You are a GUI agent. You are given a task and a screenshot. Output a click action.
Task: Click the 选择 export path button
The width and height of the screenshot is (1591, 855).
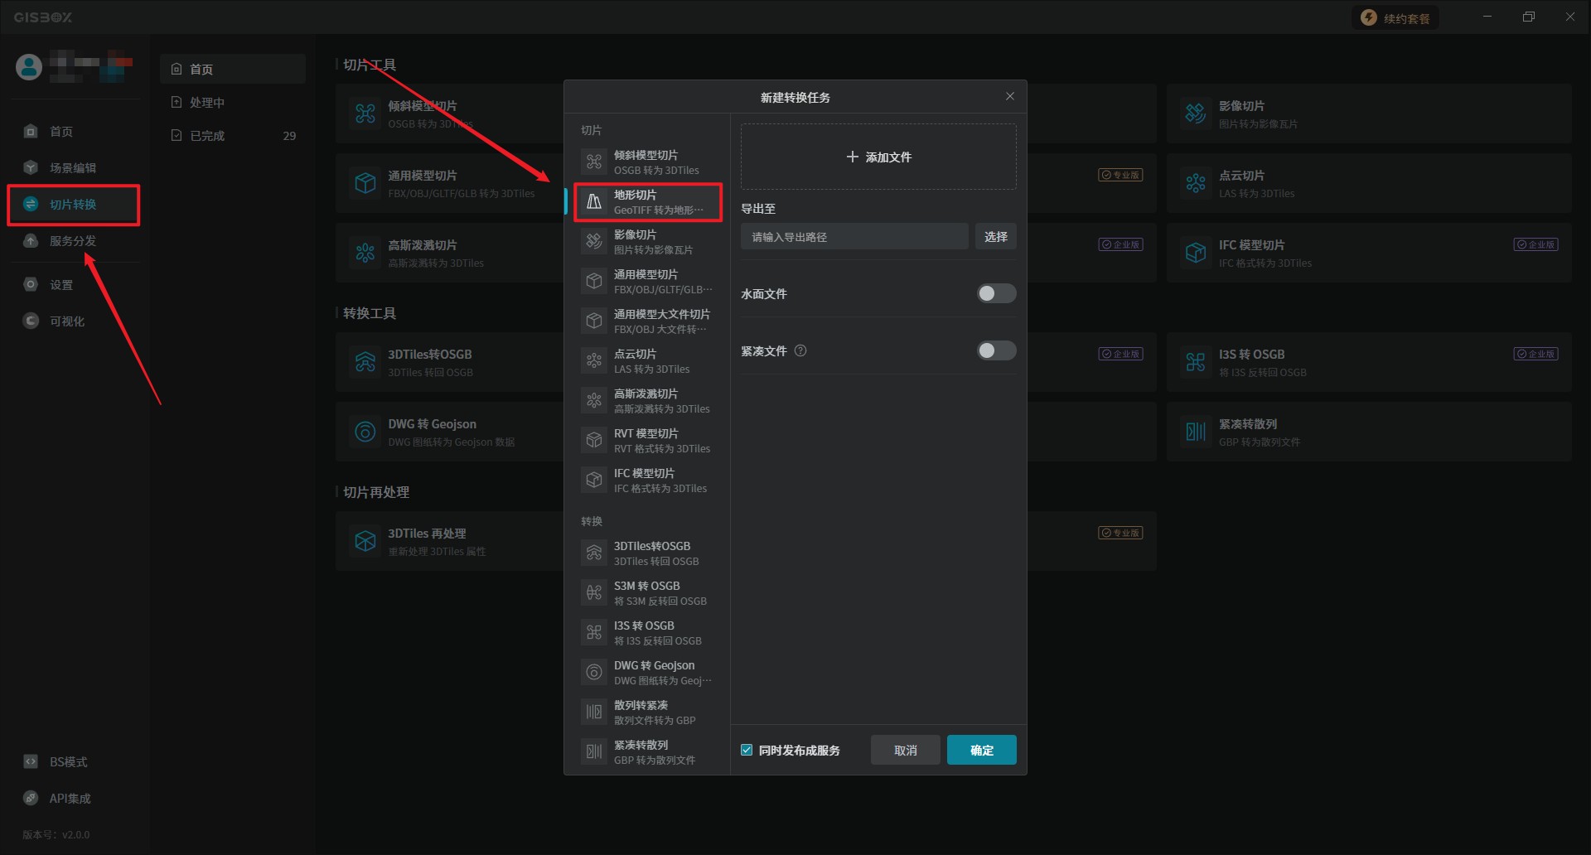(x=995, y=237)
